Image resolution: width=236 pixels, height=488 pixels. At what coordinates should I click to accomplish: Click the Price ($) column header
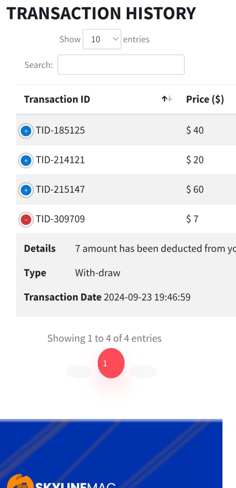[205, 99]
